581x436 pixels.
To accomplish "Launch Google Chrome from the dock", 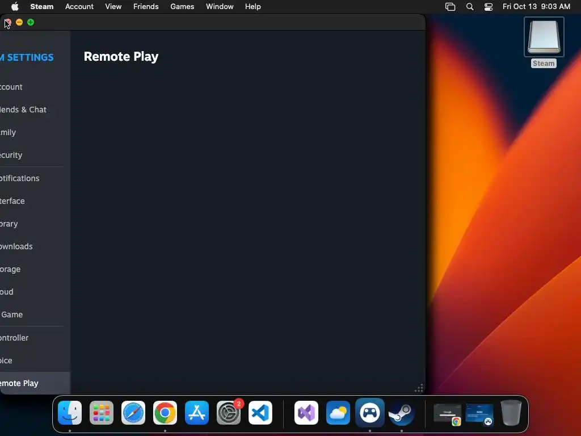I will pos(165,413).
